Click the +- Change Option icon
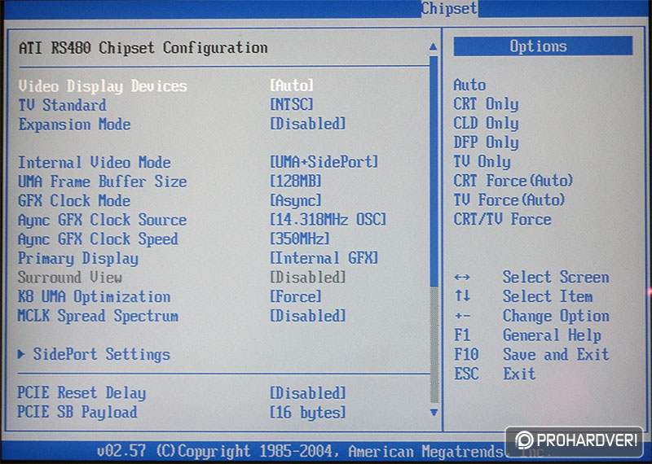This screenshot has width=652, height=464. (x=462, y=316)
